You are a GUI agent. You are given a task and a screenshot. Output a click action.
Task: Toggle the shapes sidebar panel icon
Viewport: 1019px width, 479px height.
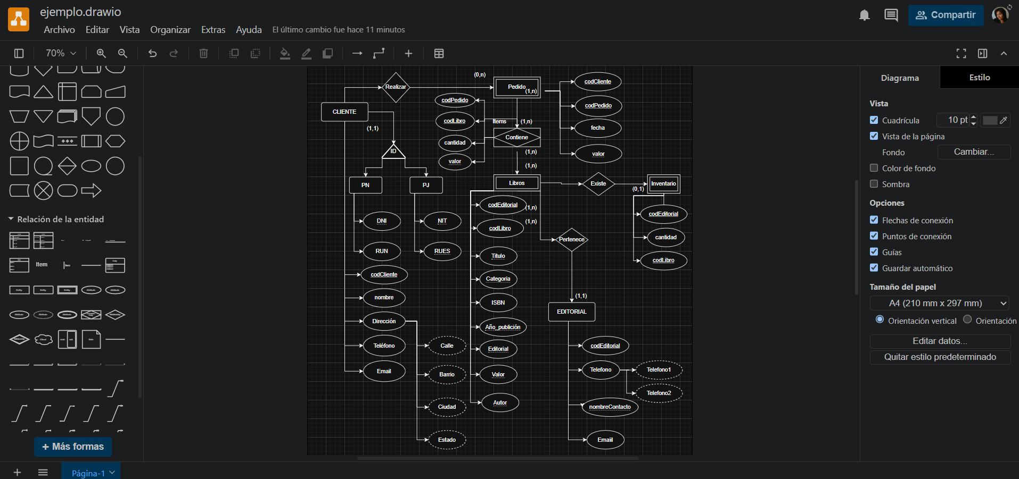tap(19, 53)
